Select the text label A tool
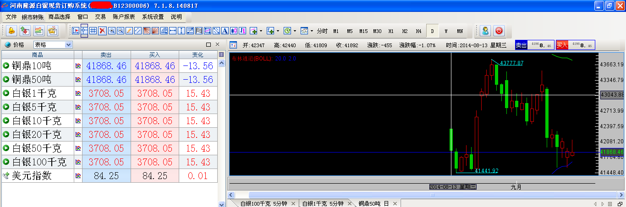626x207 pixels. click(x=225, y=31)
